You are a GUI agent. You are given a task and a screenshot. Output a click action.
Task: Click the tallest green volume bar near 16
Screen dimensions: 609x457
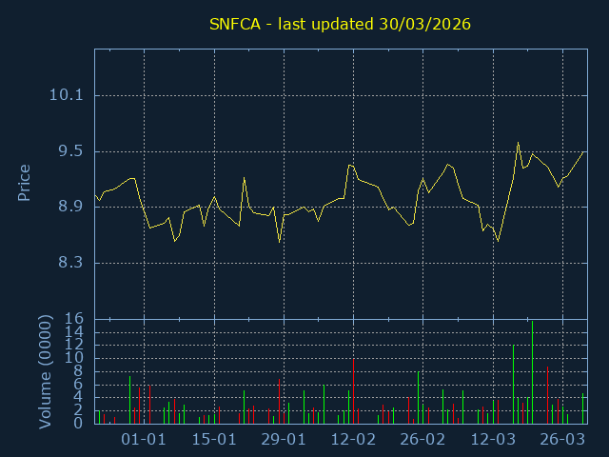pos(532,372)
